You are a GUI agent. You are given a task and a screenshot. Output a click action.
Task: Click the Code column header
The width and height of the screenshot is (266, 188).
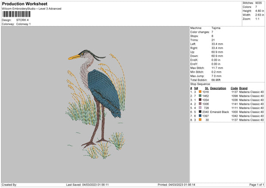click(x=234, y=88)
